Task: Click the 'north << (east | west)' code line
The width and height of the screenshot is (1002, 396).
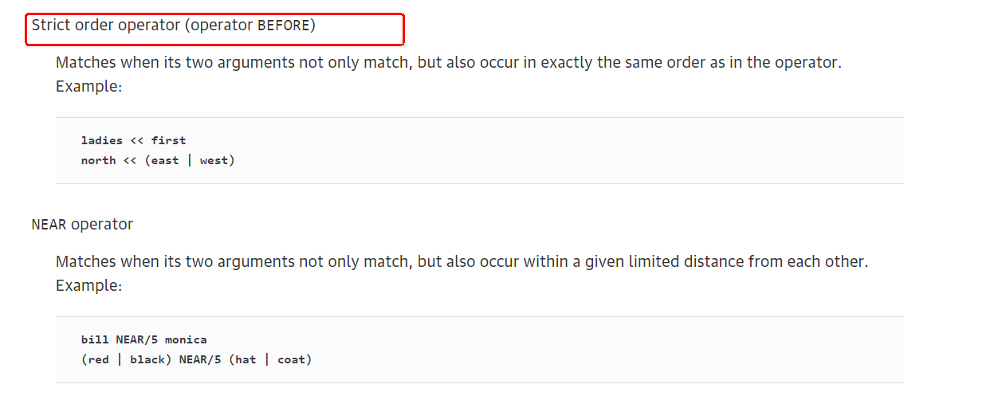Action: point(158,160)
